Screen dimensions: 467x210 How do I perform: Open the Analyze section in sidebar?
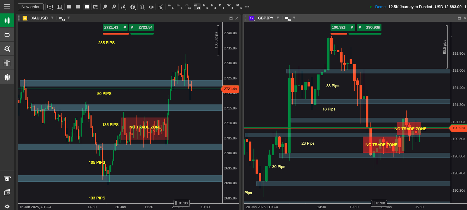tap(7, 49)
